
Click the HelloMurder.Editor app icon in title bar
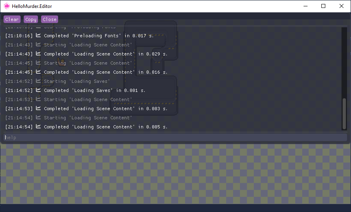[7, 6]
